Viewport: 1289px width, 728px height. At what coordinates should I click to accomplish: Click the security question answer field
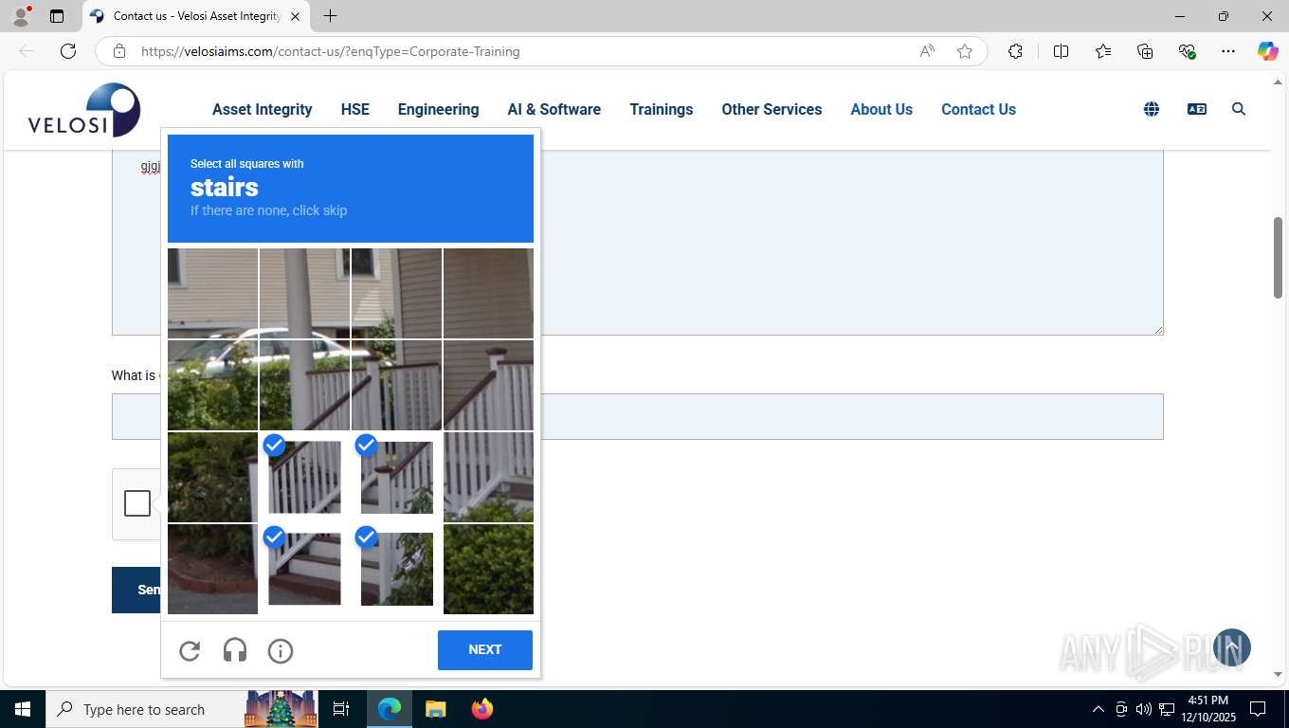(x=637, y=416)
